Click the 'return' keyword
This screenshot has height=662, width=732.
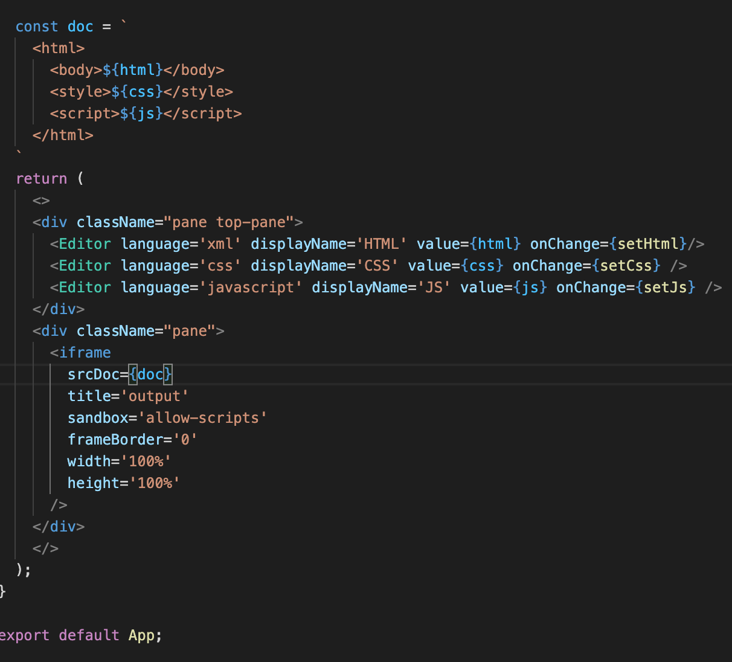tap(41, 179)
